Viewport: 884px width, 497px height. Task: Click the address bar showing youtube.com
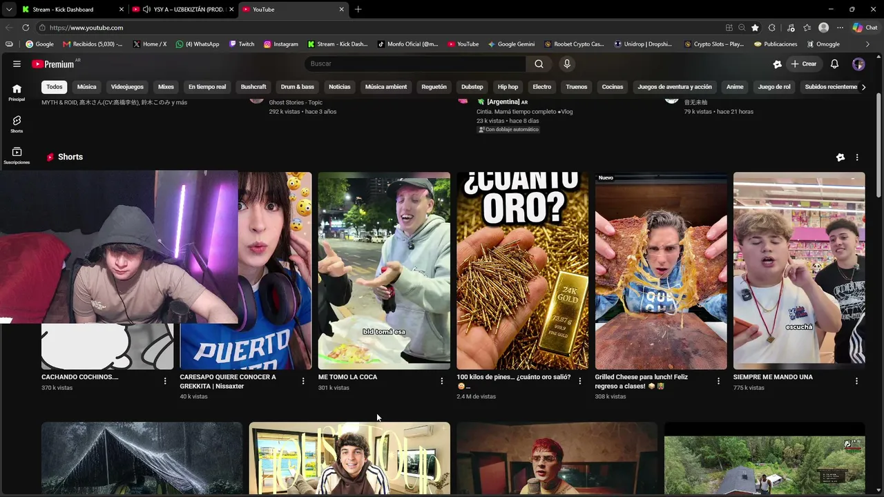[x=380, y=28]
